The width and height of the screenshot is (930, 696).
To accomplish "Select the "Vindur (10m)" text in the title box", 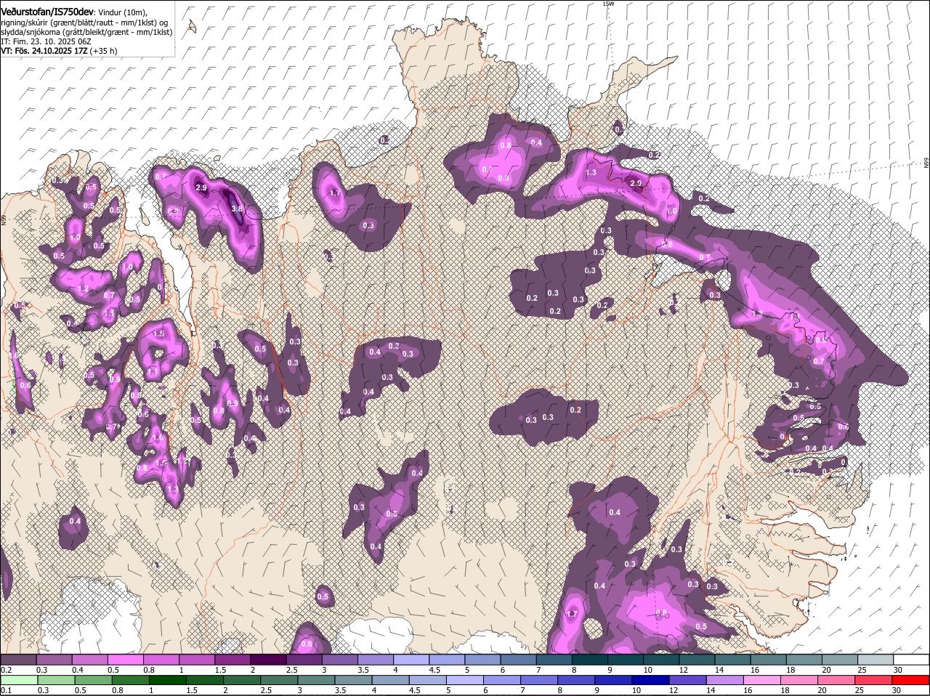I will point(122,12).
